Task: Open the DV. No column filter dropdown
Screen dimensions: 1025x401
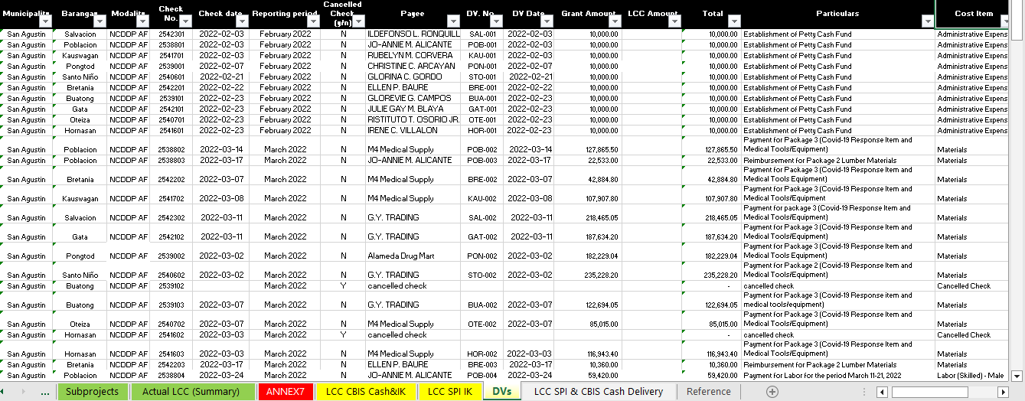Action: (496, 22)
